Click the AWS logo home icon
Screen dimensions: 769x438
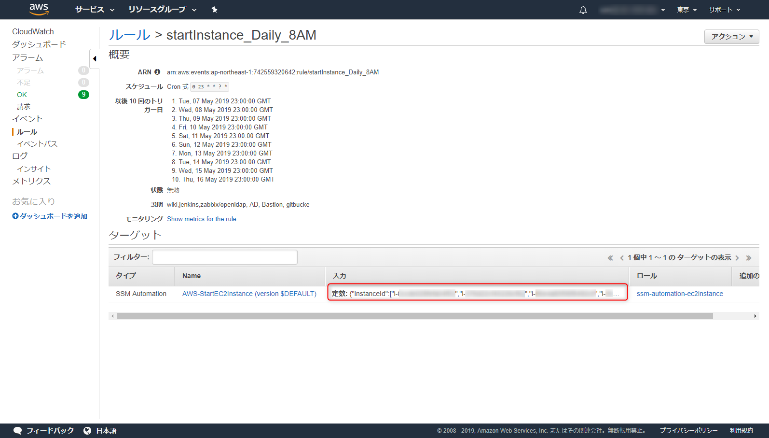(x=39, y=9)
